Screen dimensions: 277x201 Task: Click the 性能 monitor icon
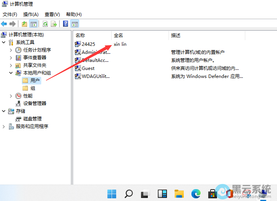(x=18, y=96)
